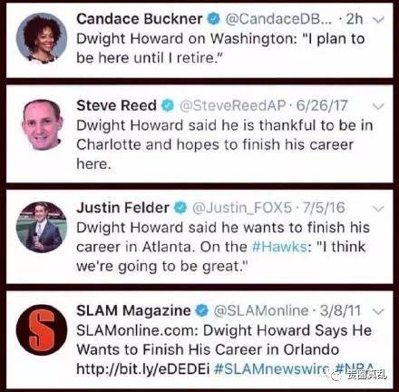Open the @SLAMonline handle
The image size is (399, 392).
[x=261, y=310]
